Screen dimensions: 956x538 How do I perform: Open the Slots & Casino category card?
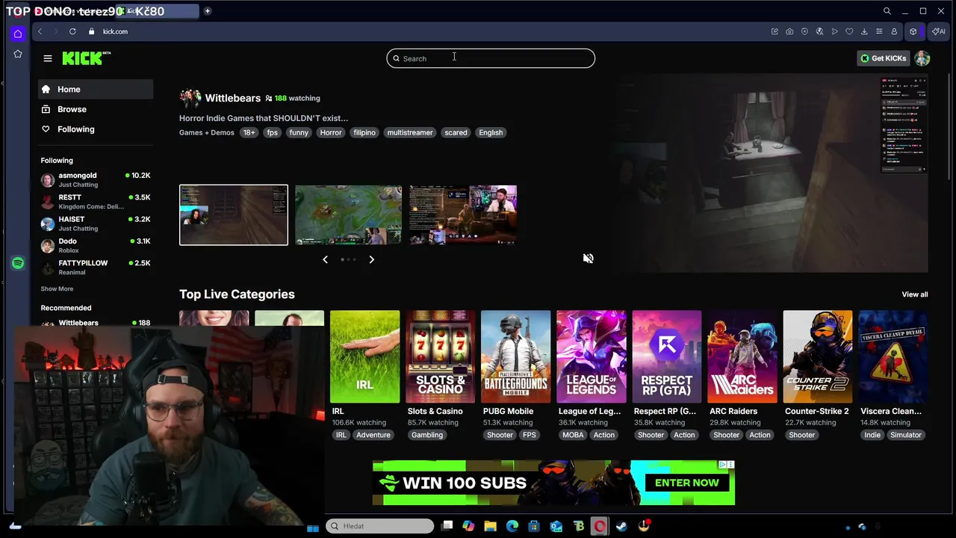pyautogui.click(x=440, y=356)
